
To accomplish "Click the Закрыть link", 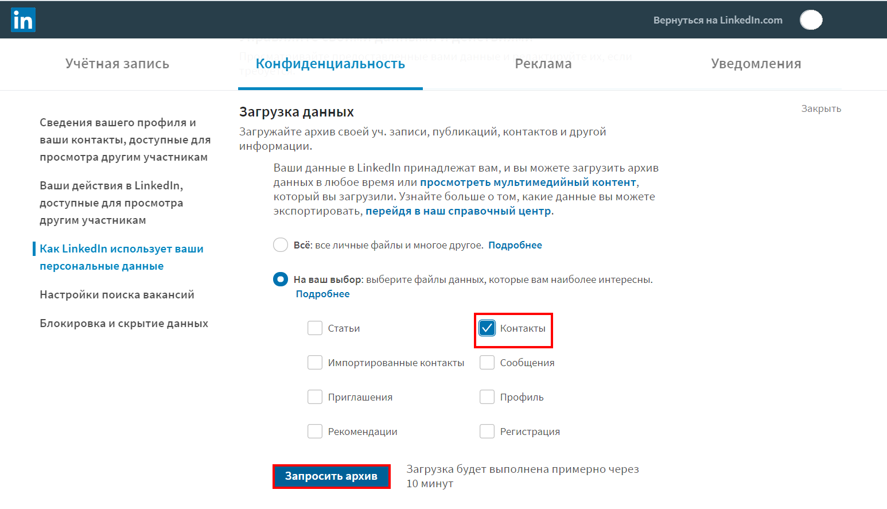I will click(821, 108).
